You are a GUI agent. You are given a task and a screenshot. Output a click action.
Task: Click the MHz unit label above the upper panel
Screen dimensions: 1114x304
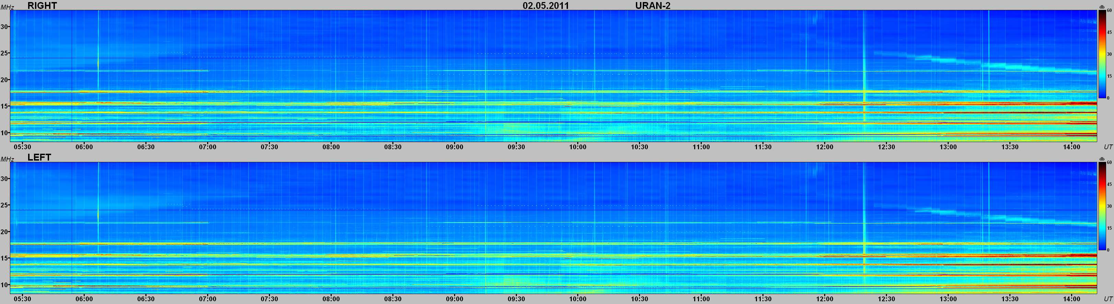coord(7,7)
